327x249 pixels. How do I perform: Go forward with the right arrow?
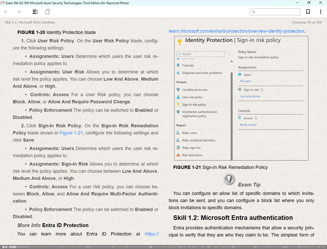[19, 12]
